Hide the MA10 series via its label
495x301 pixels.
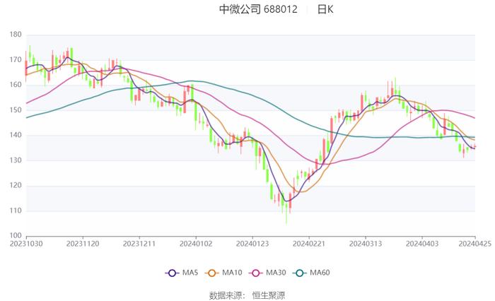232,273
